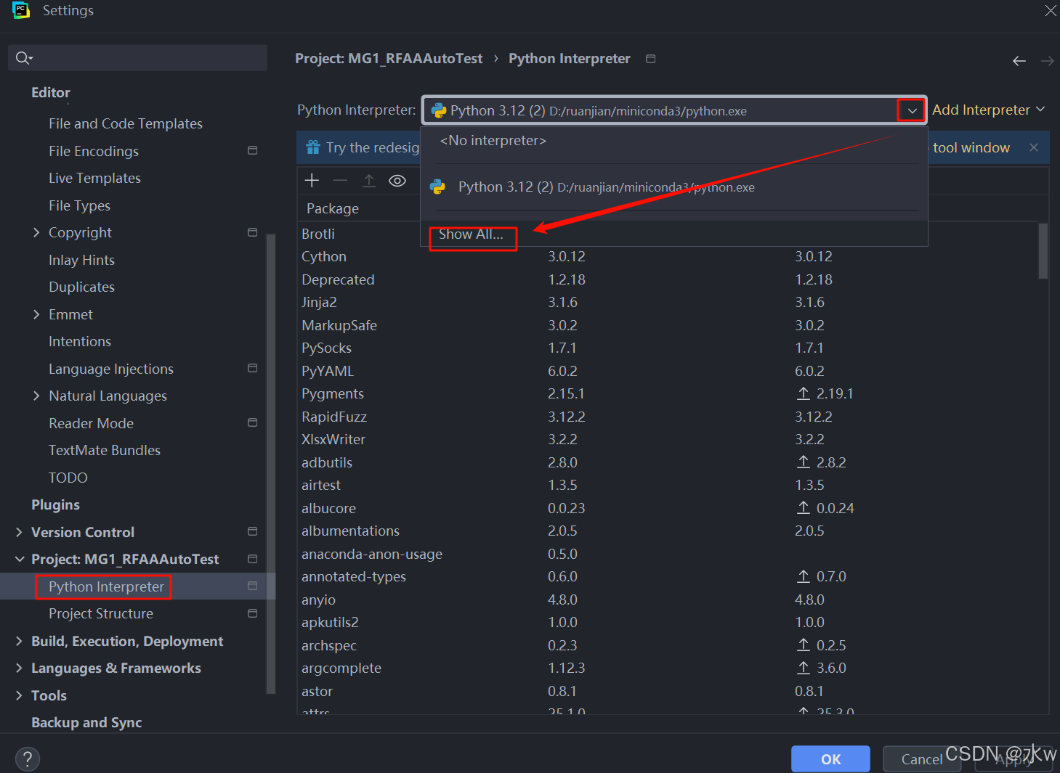
Task: Click the help question mark button
Action: (28, 759)
